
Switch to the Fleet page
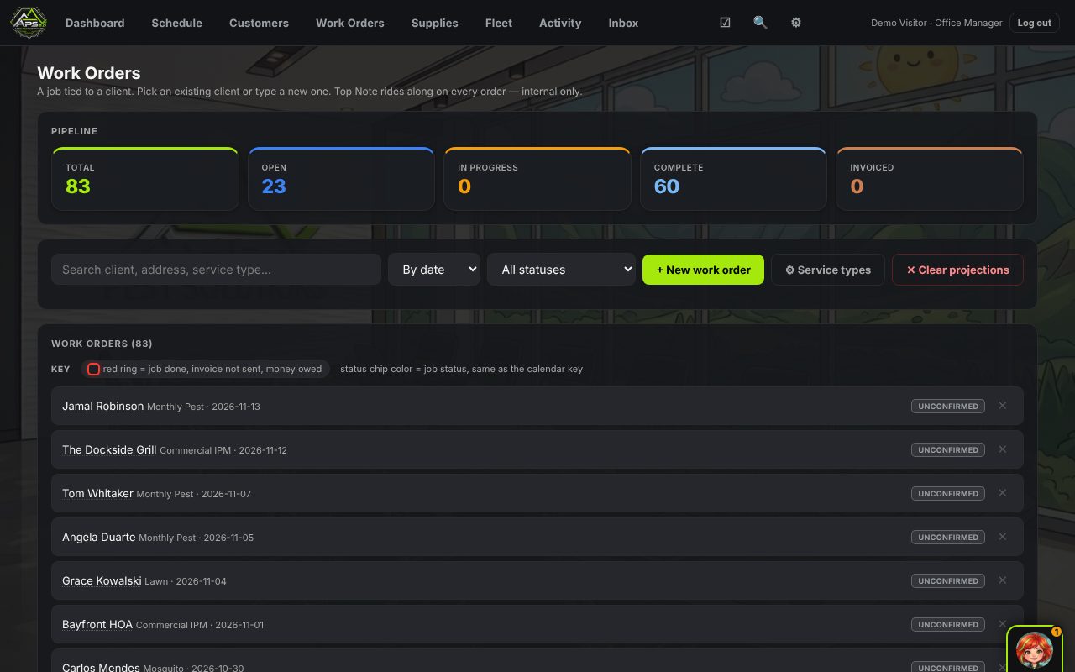click(x=499, y=23)
